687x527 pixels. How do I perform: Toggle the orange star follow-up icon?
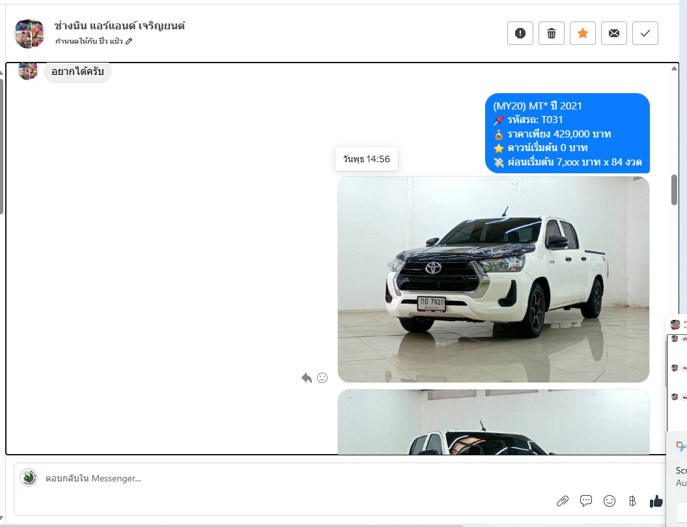(x=583, y=33)
